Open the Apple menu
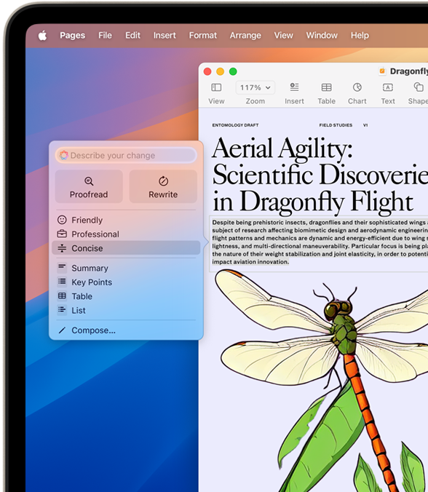Screen dimensions: 428x492 [43, 36]
